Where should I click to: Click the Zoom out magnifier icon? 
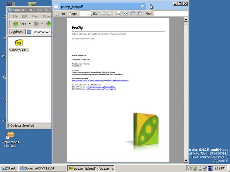[x=133, y=13]
